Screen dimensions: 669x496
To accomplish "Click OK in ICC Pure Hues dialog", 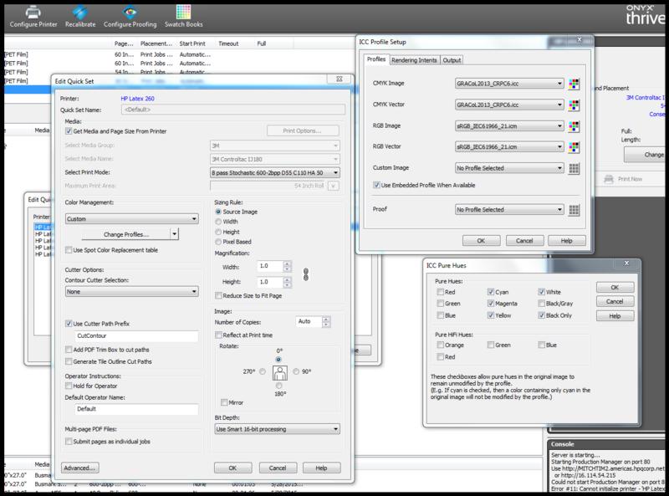I will 615,287.
